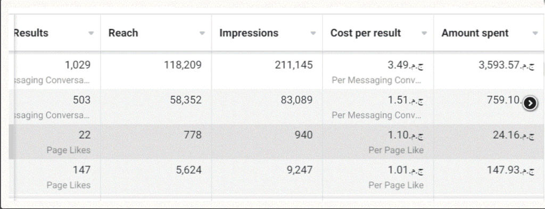Select the Cost per result header label

click(x=366, y=33)
